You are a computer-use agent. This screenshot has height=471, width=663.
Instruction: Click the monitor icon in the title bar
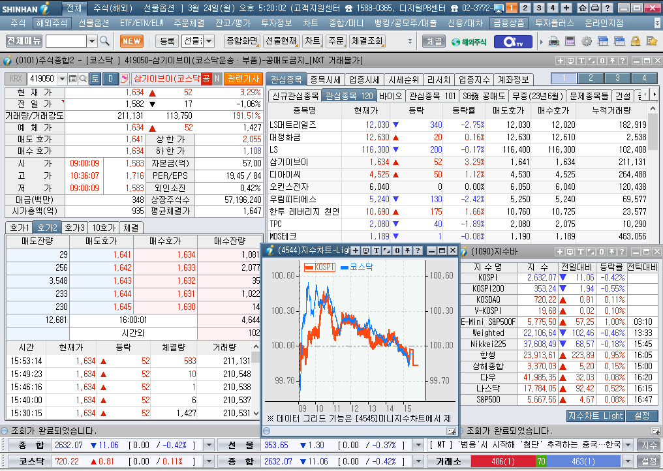[x=499, y=8]
